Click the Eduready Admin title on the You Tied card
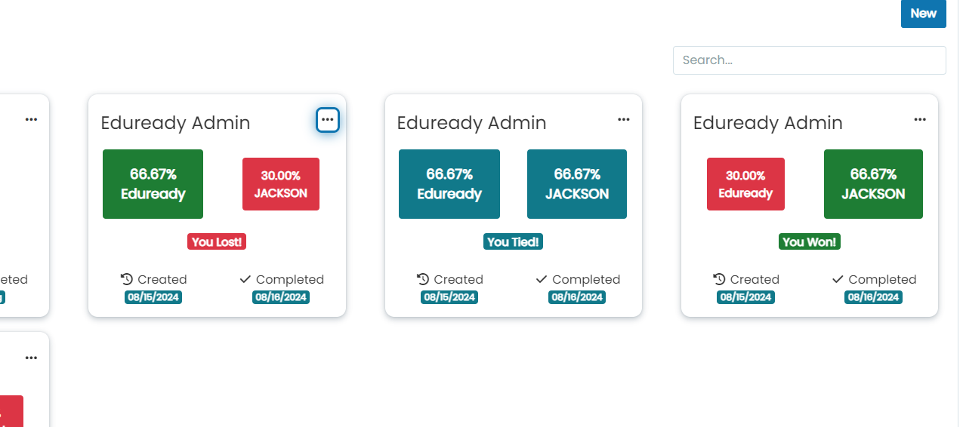This screenshot has width=963, height=427. 471,123
